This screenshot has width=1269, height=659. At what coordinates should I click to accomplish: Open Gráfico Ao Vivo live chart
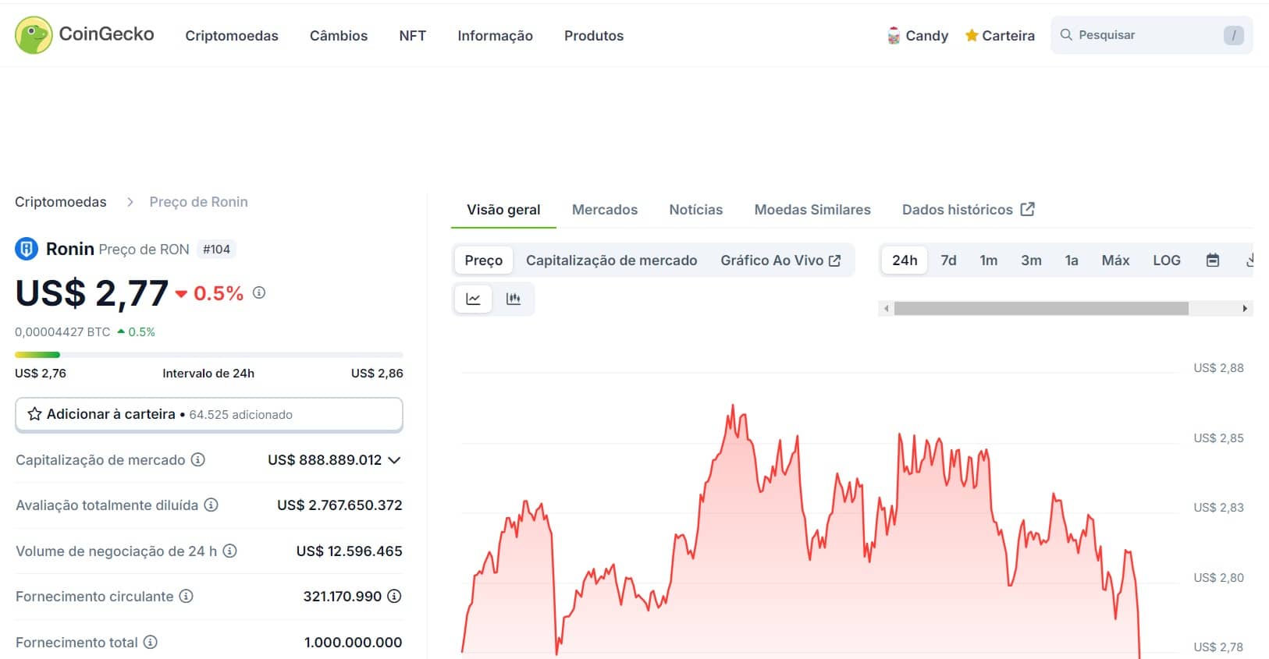coord(780,260)
